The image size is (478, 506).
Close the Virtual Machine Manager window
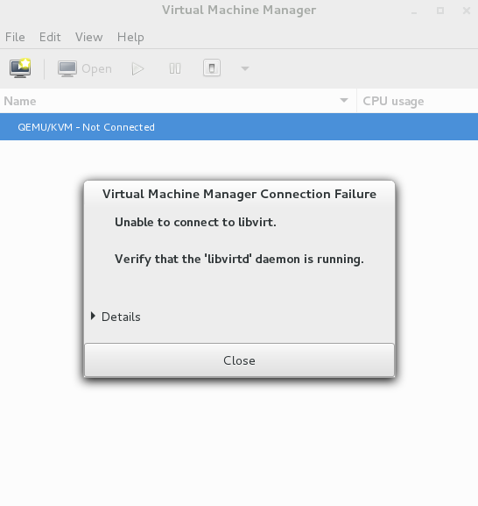(x=466, y=11)
